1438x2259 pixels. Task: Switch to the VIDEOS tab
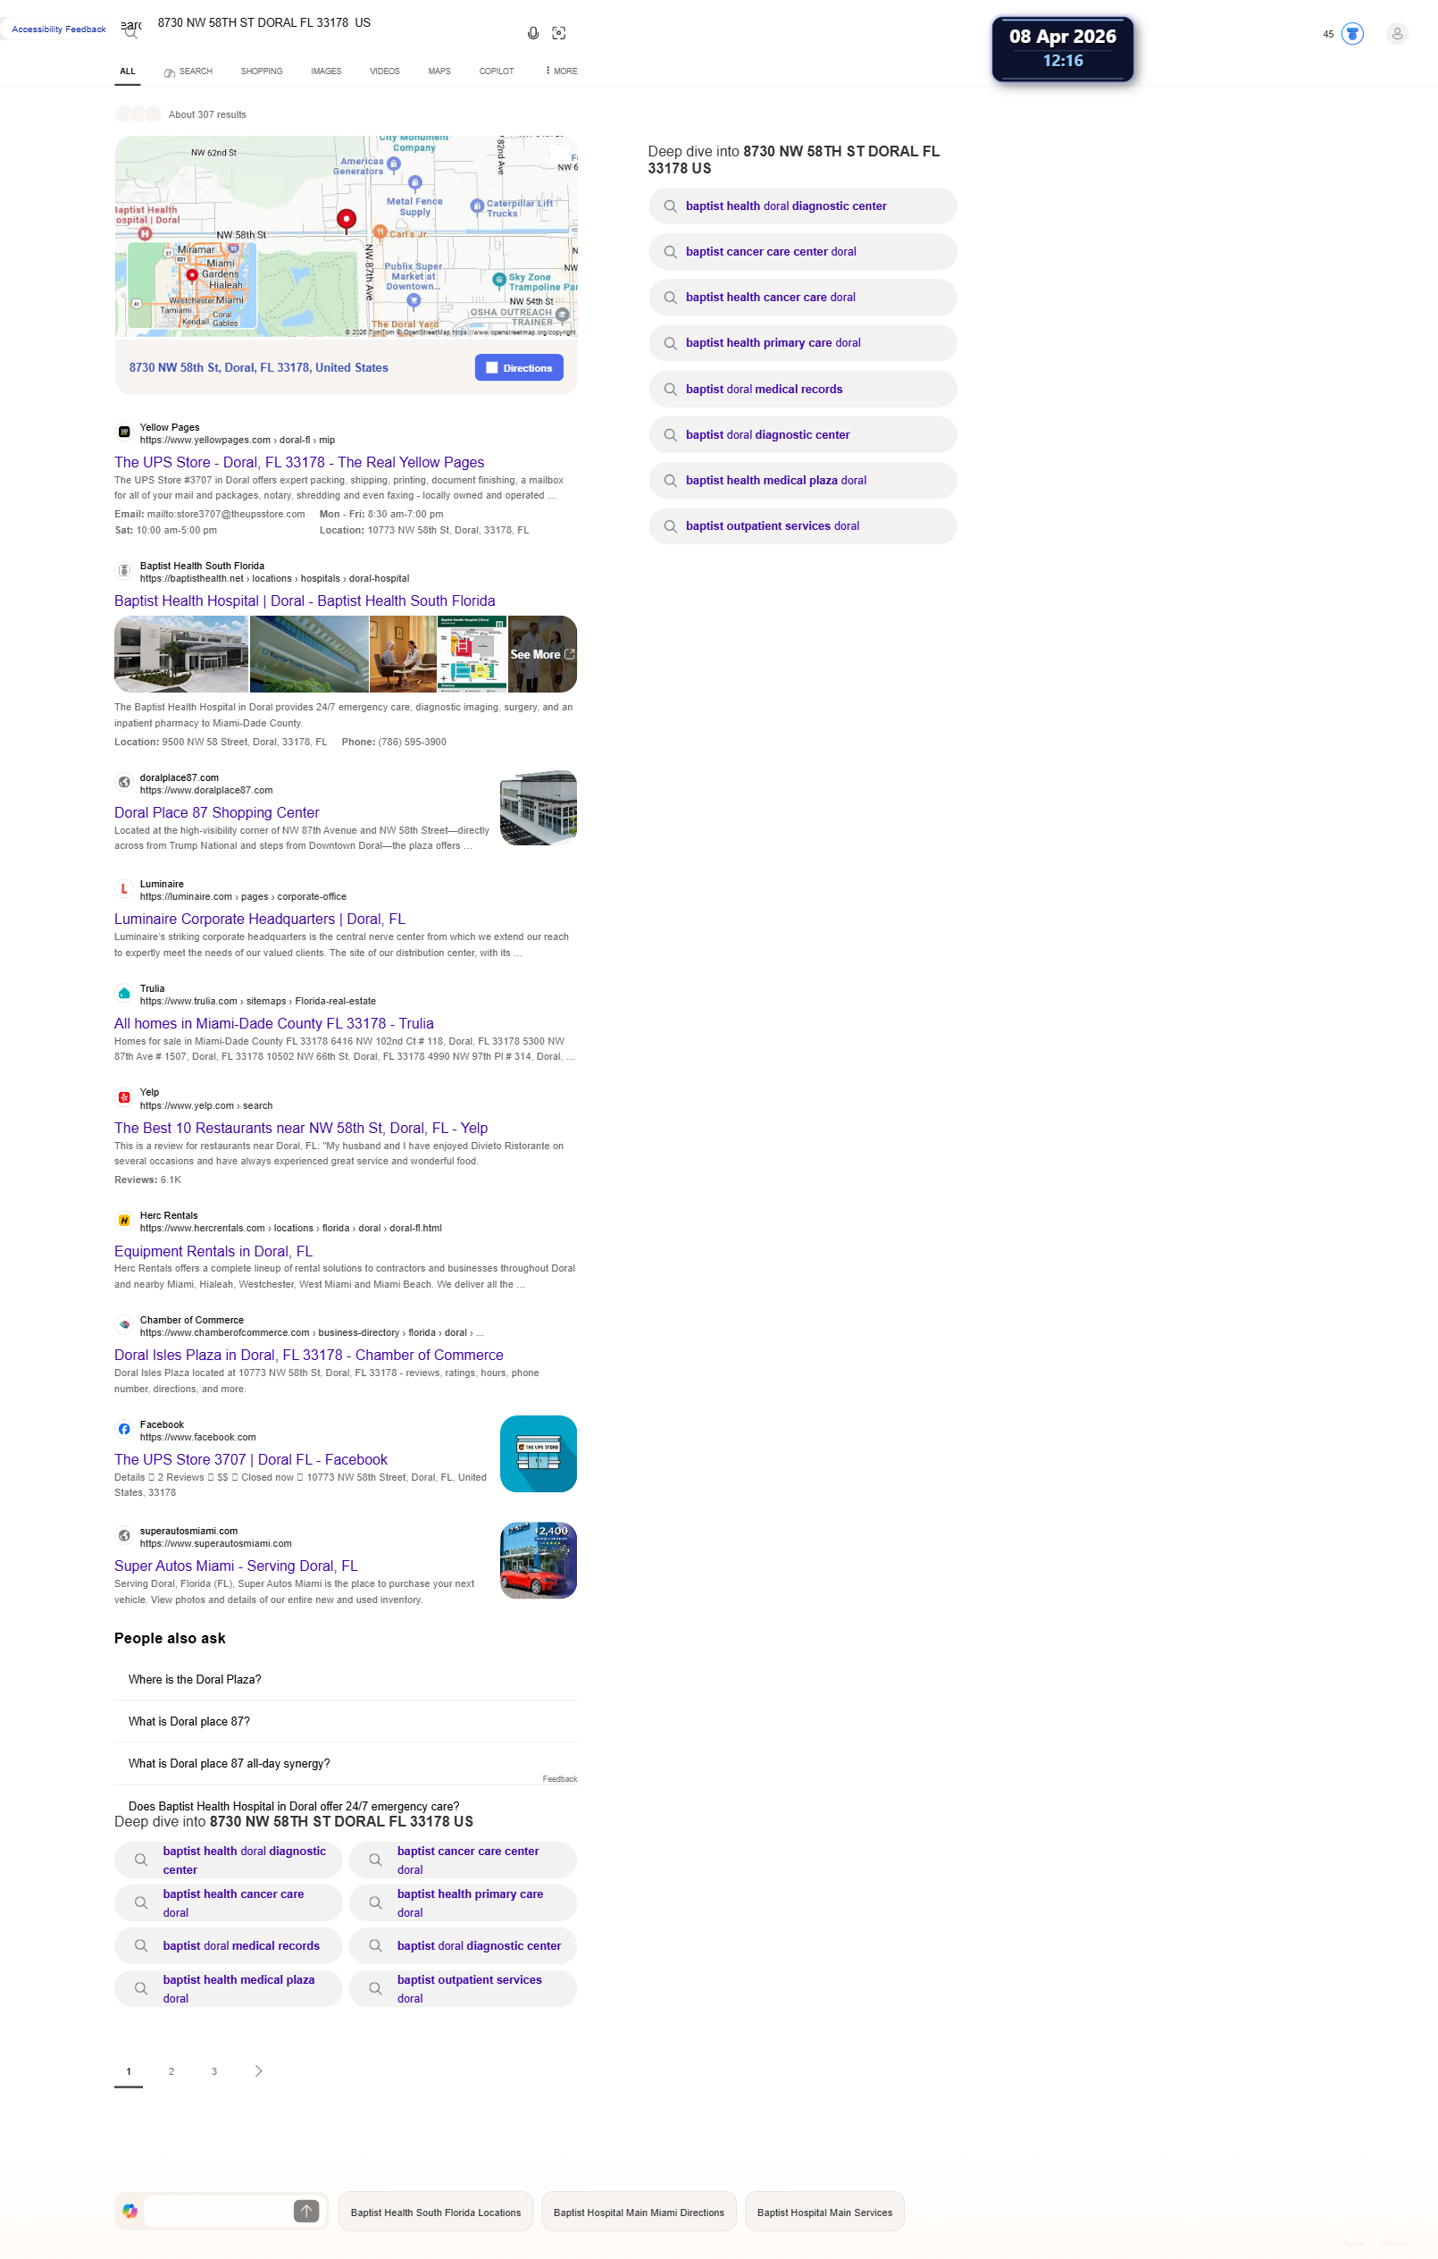click(x=384, y=71)
